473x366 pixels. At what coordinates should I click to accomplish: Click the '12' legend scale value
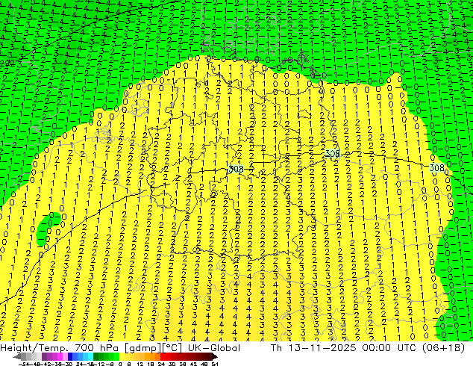[140, 364]
